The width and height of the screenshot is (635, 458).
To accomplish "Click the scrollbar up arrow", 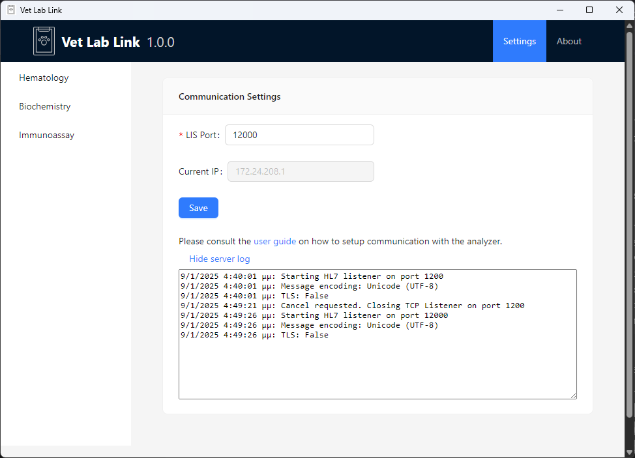I will 629,25.
